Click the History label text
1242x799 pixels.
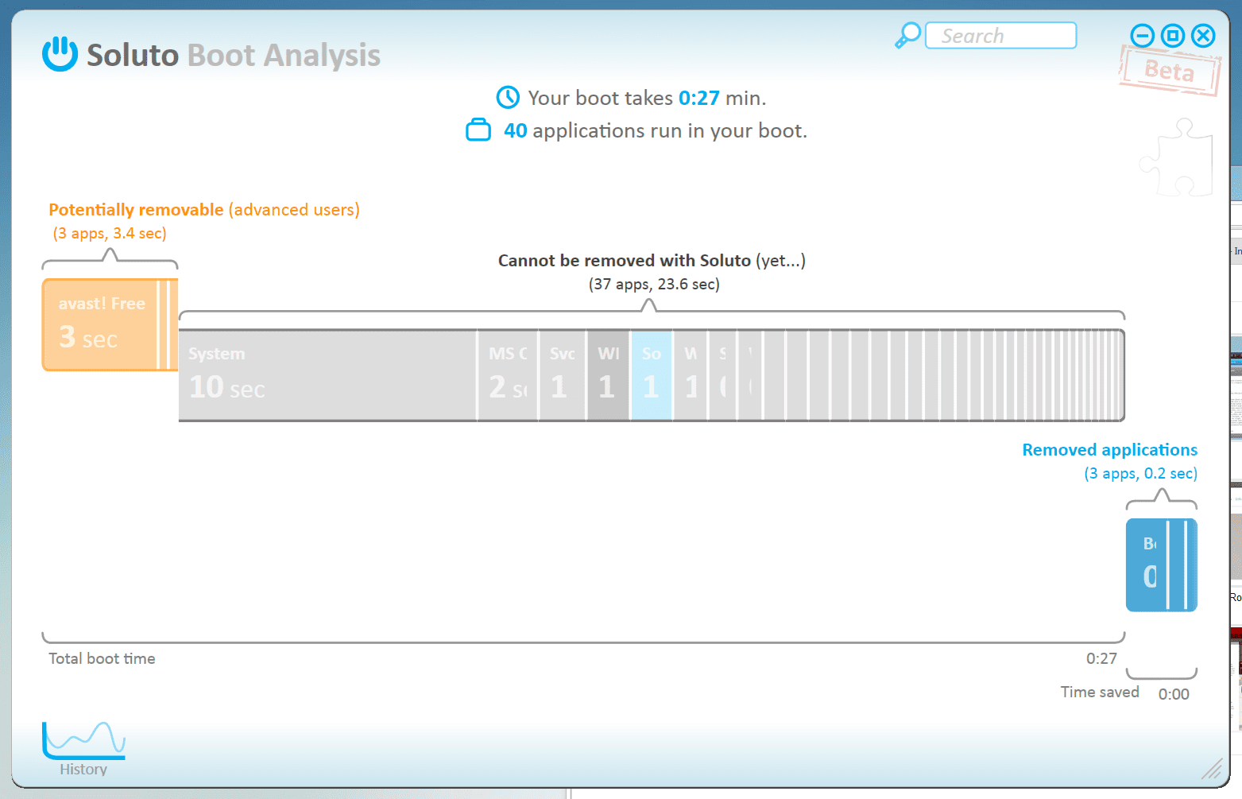[83, 769]
